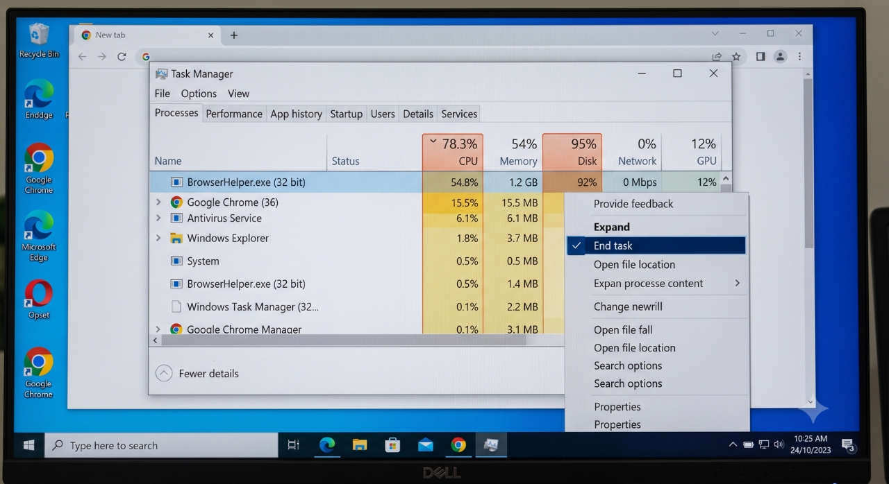Click the taskbar search box
Image resolution: width=889 pixels, height=484 pixels.
tap(161, 445)
